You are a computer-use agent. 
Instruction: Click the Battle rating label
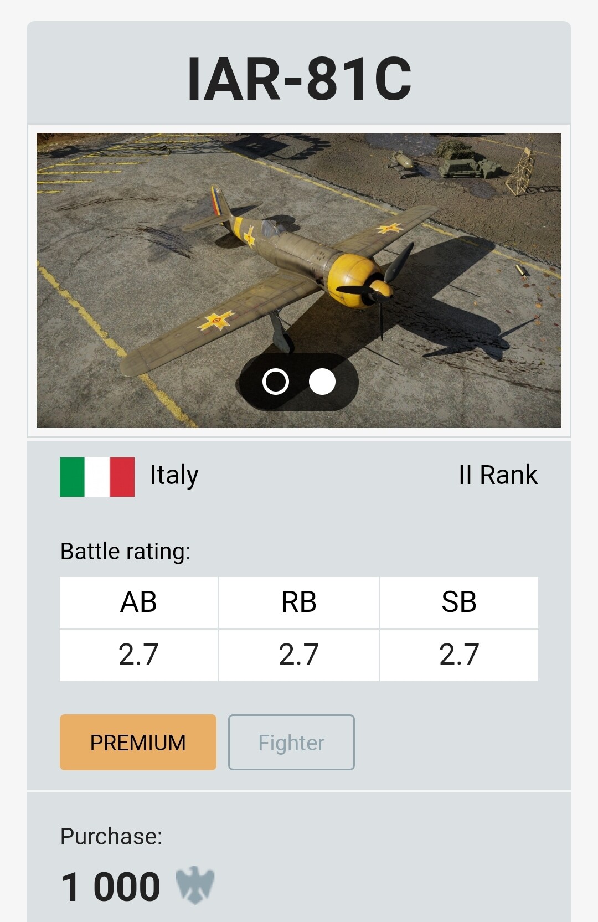(125, 552)
